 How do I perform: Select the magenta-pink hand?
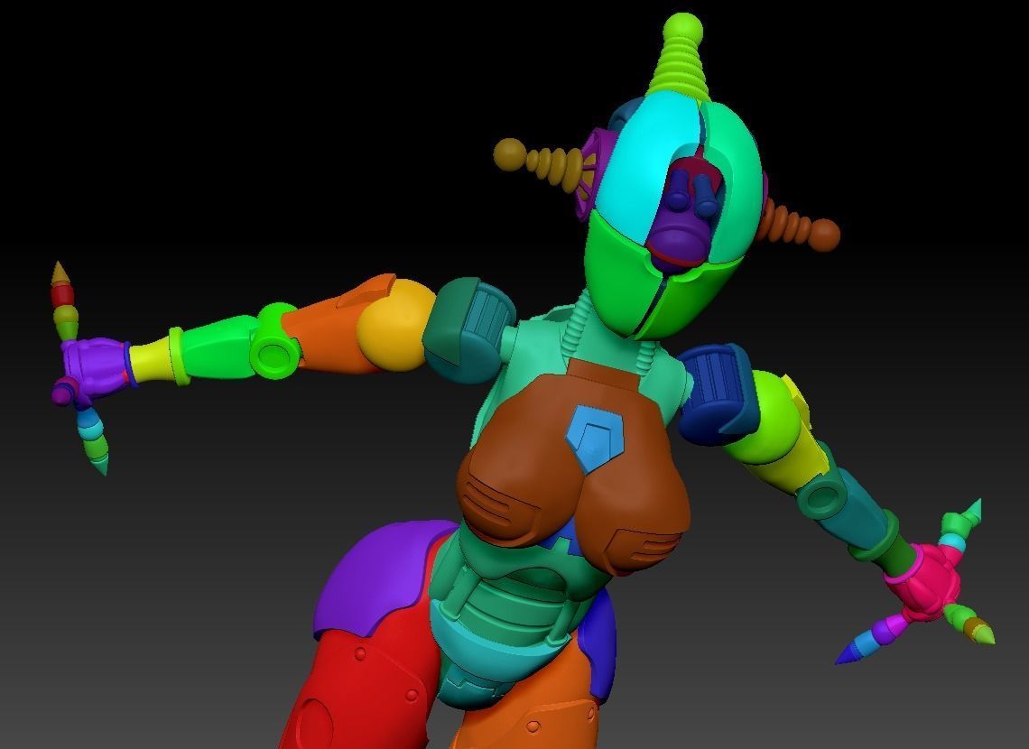923,581
